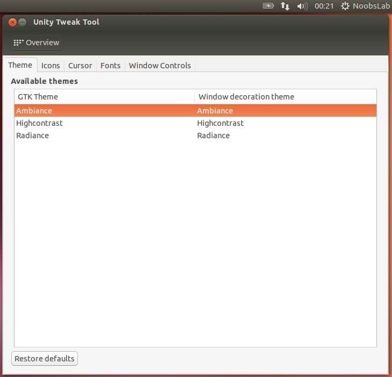Select the Highcontrast GTK theme
This screenshot has height=377, width=392.
40,123
